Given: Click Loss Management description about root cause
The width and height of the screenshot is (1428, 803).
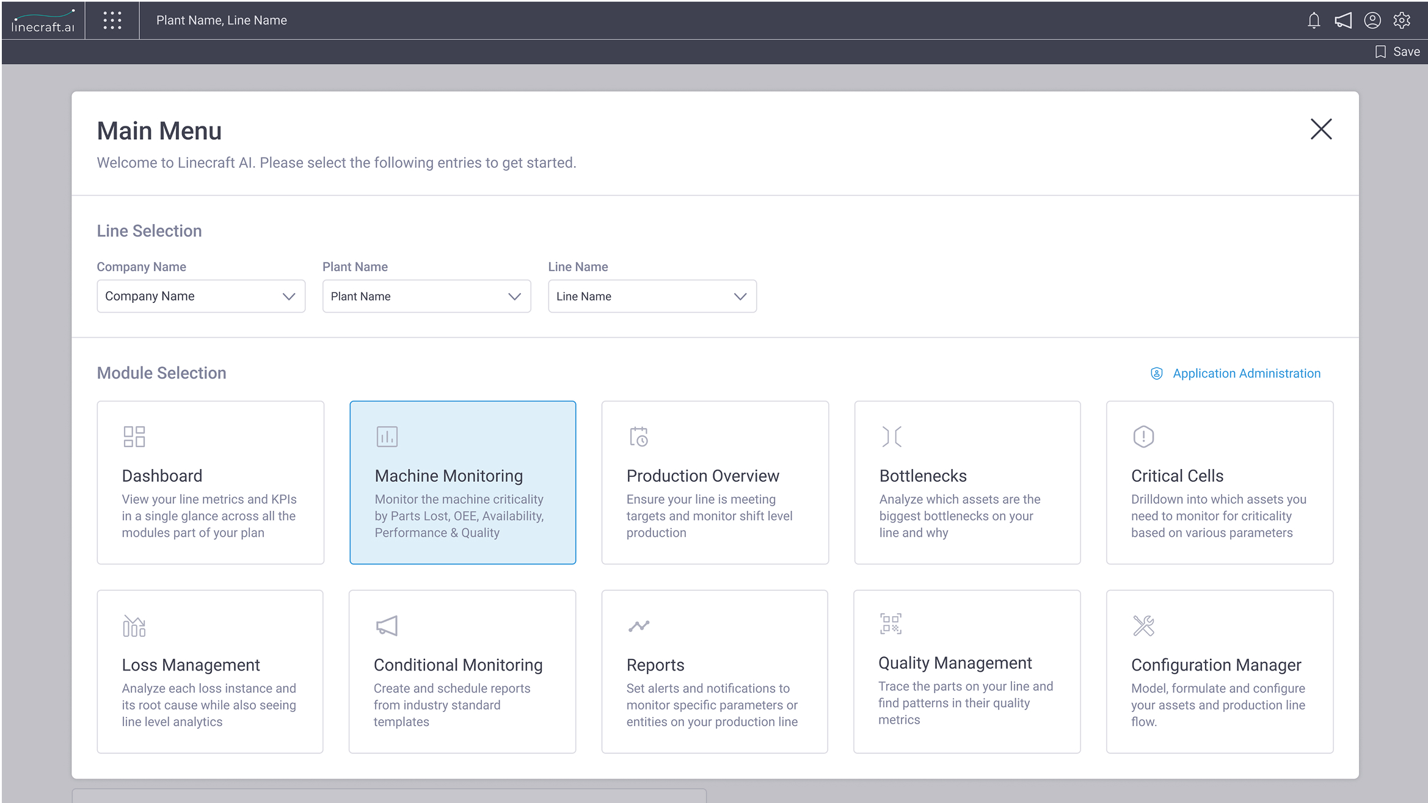Looking at the screenshot, I should [209, 705].
